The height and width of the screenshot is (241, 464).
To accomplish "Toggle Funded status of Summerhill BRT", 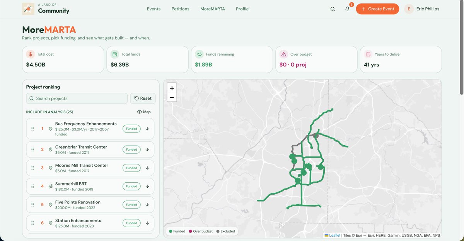I will click(131, 186).
